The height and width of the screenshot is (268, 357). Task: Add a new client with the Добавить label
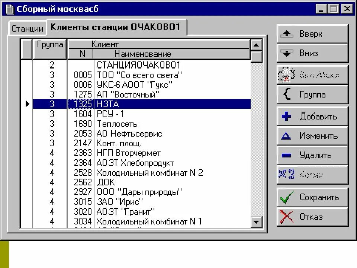pyautogui.click(x=318, y=116)
